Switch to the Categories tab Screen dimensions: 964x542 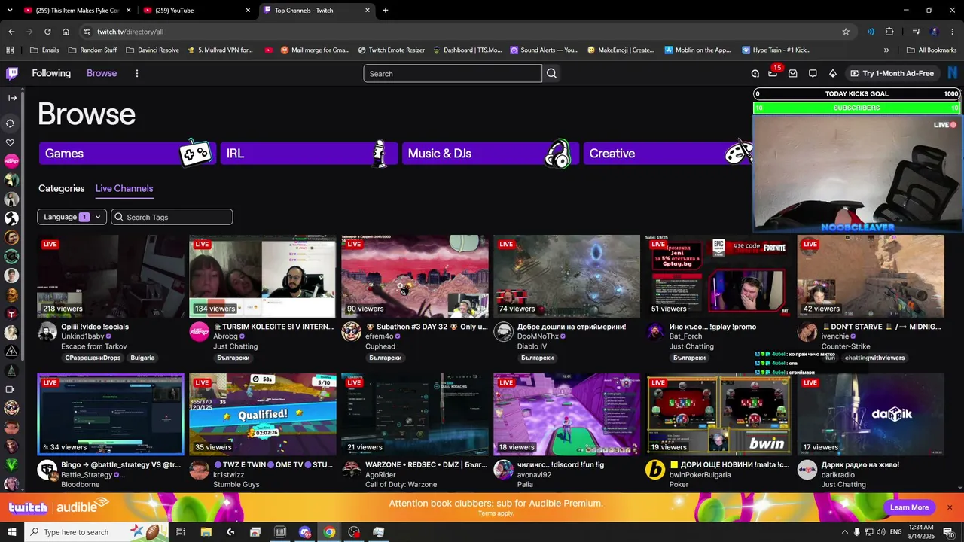tap(62, 188)
